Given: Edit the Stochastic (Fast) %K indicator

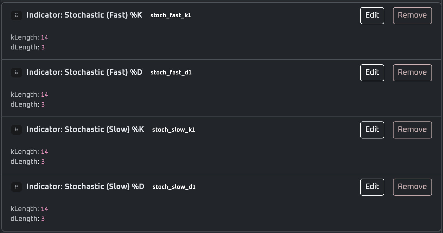Looking at the screenshot, I should click(x=372, y=16).
